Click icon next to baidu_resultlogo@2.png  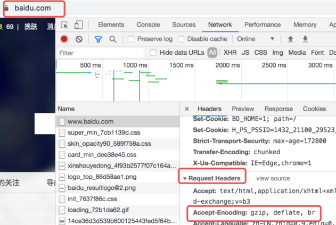(x=62, y=188)
